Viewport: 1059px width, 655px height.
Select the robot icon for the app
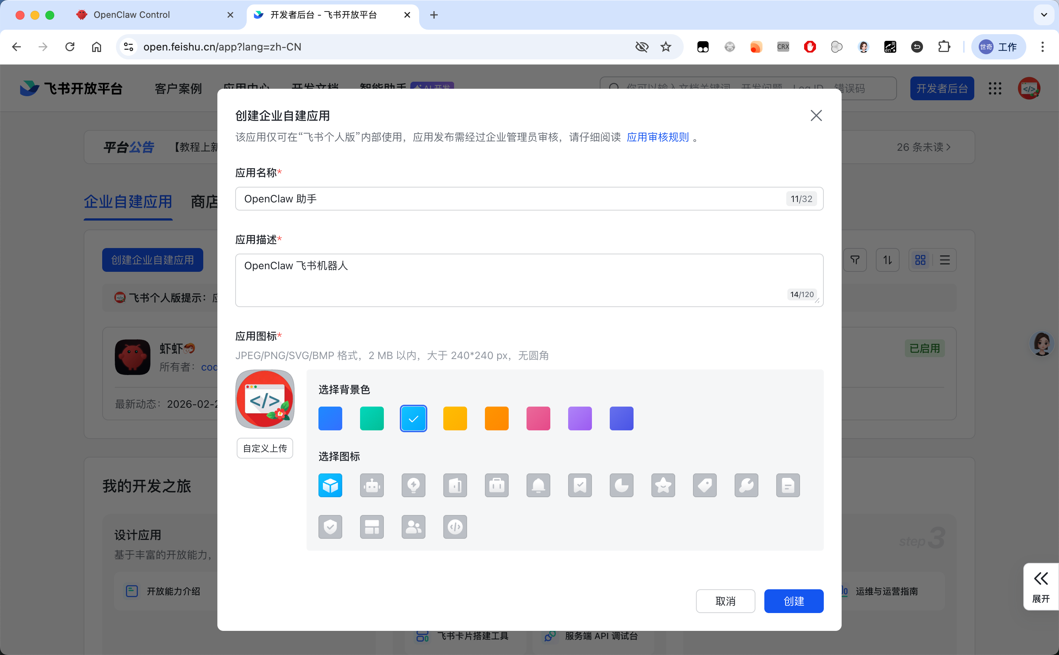pyautogui.click(x=372, y=485)
